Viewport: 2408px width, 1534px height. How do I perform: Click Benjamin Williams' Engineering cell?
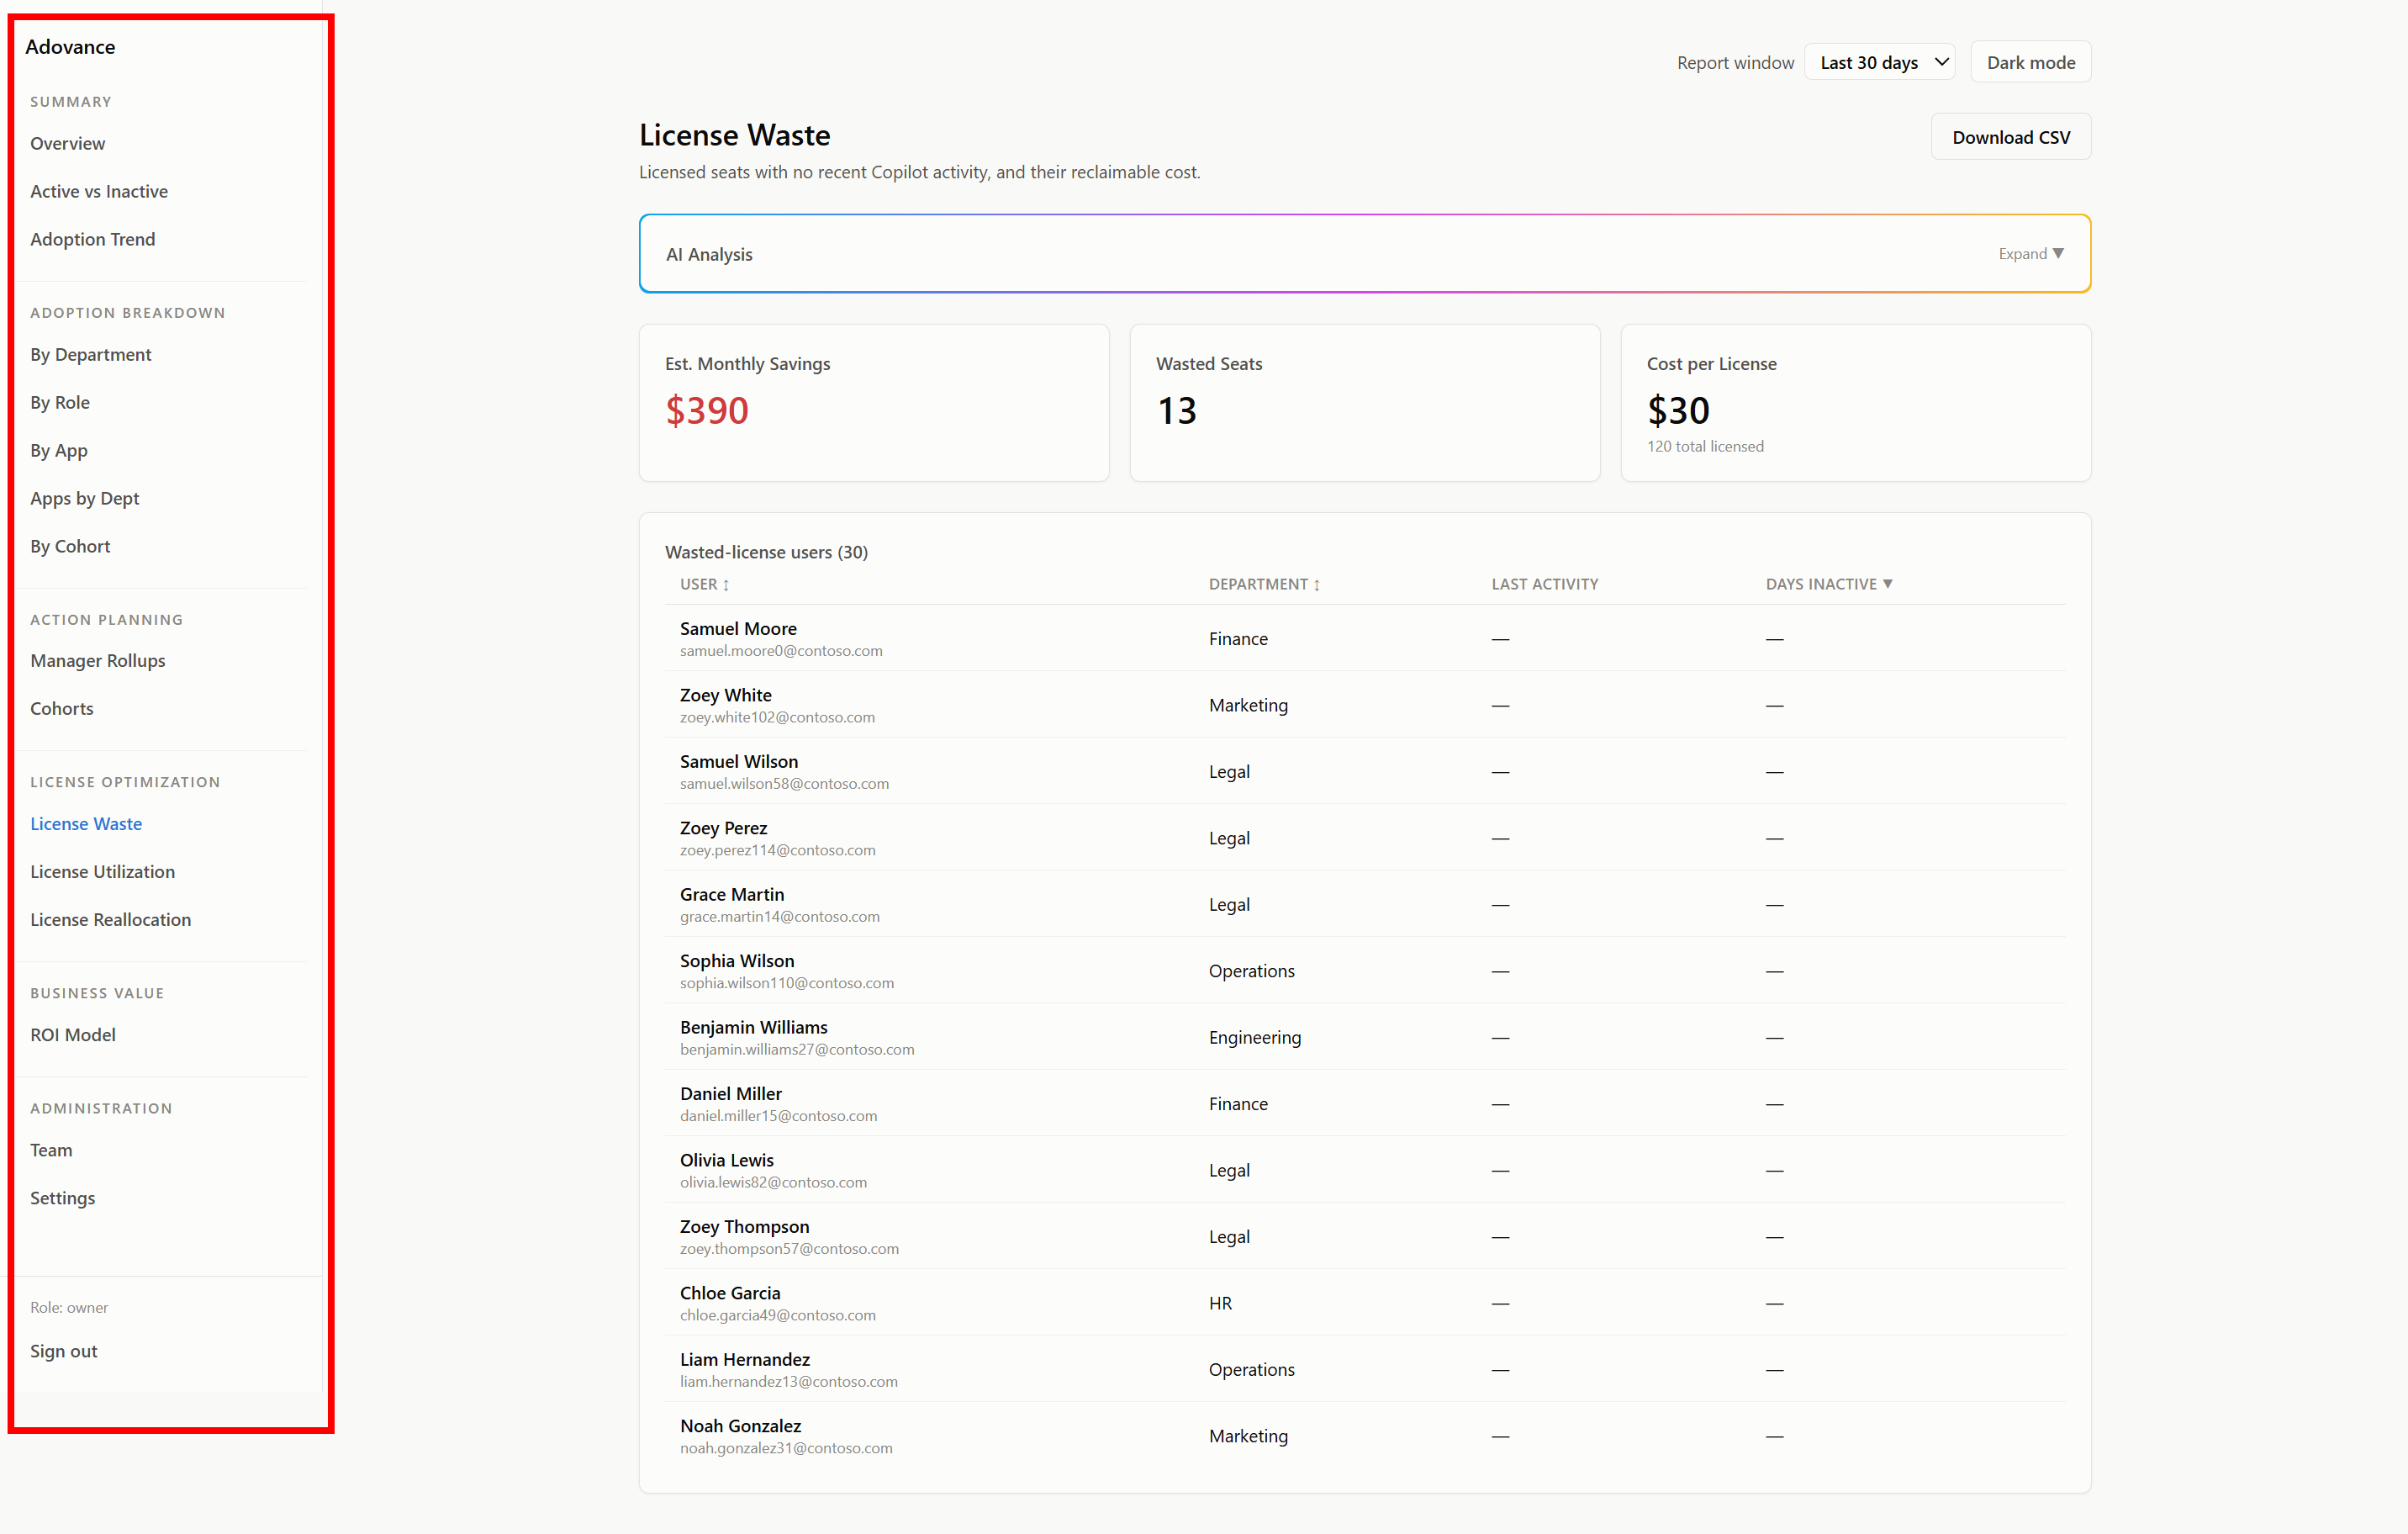pyautogui.click(x=1254, y=1037)
